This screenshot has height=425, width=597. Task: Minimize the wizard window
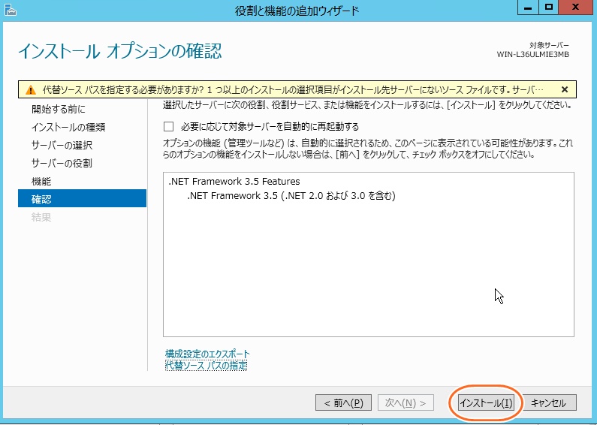point(528,8)
